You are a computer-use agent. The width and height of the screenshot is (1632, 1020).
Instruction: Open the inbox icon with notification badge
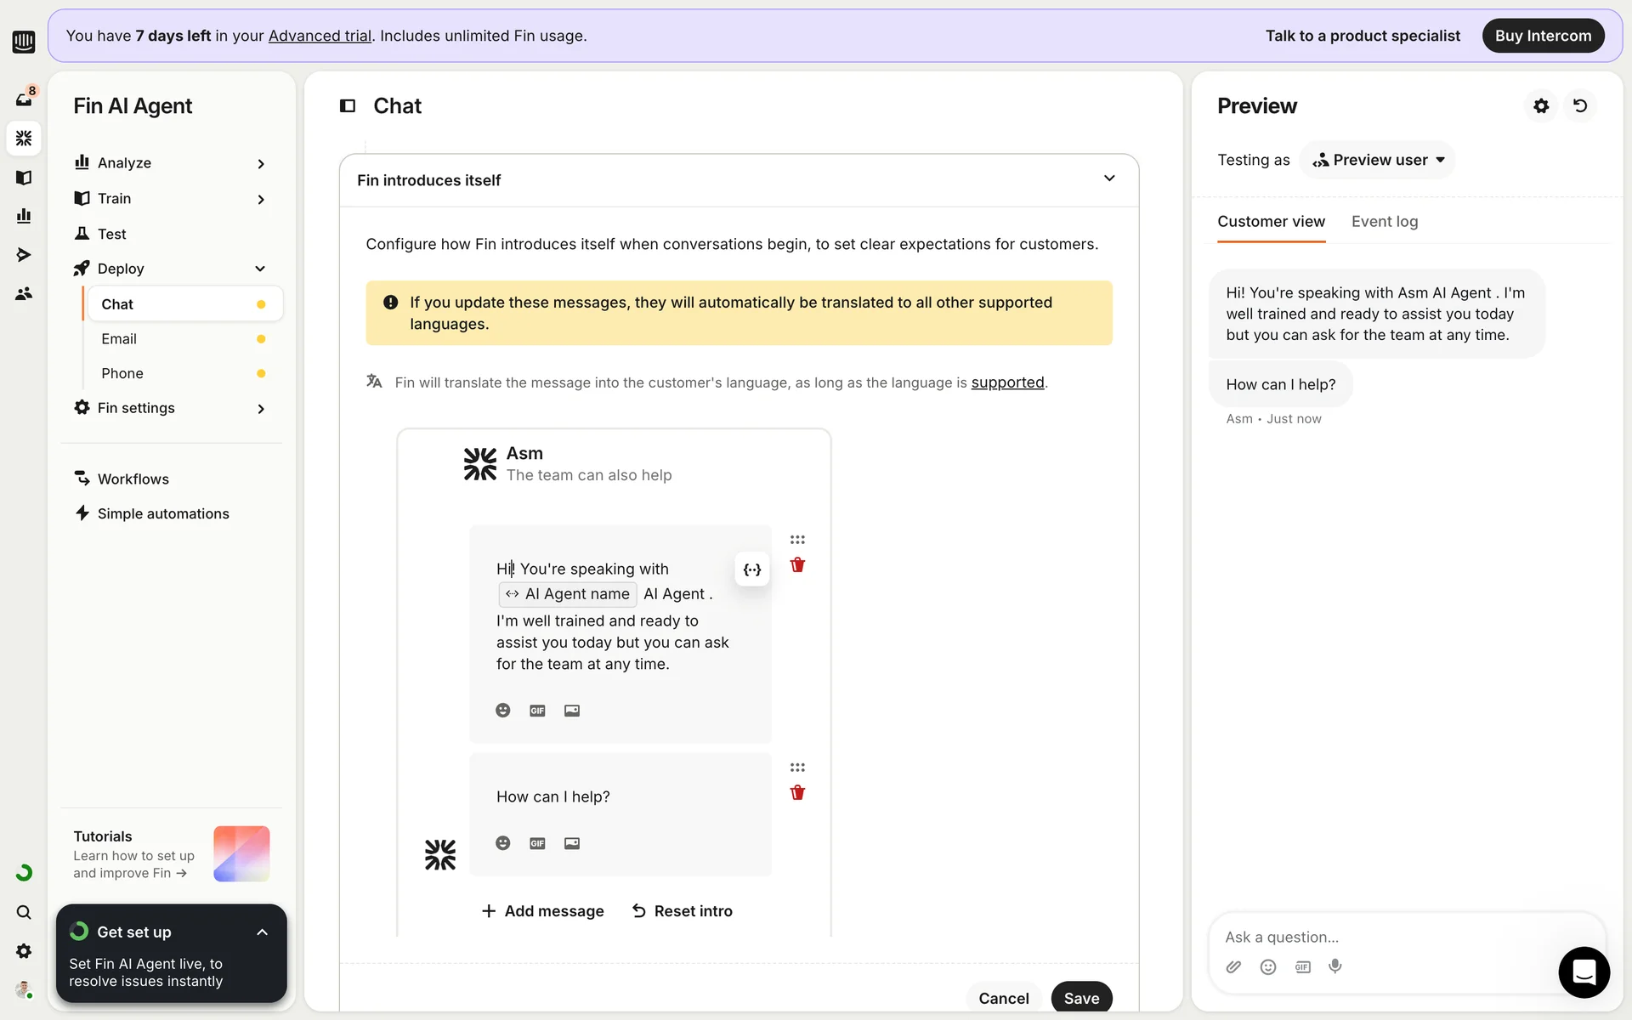24,99
